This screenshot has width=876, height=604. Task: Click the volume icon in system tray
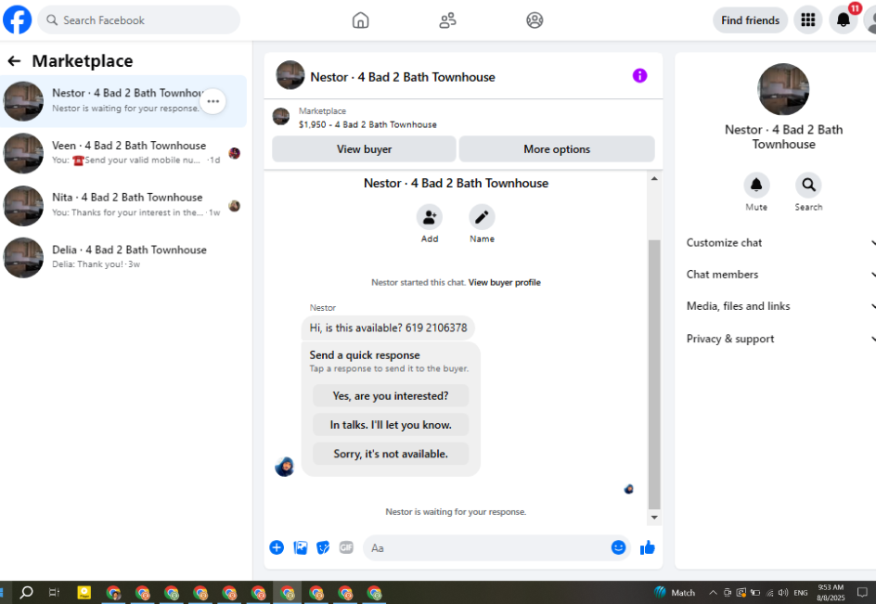pyautogui.click(x=783, y=593)
